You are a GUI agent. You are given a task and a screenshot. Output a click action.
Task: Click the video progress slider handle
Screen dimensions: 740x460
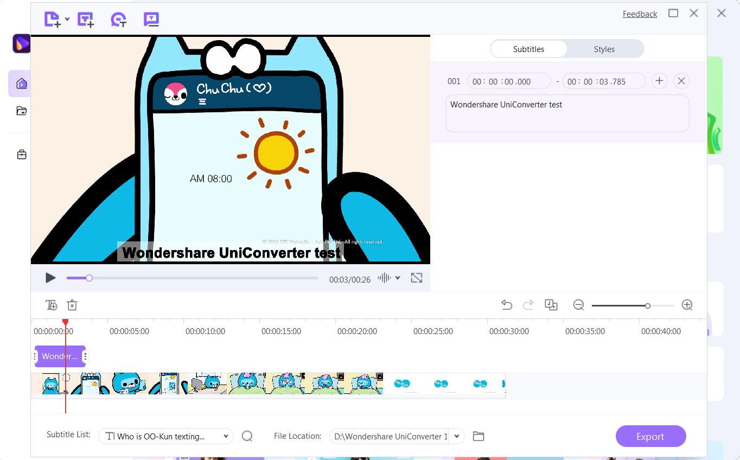[89, 278]
